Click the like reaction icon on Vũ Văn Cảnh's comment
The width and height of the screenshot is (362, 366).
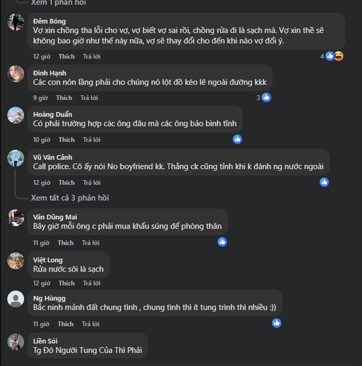pyautogui.click(x=324, y=182)
